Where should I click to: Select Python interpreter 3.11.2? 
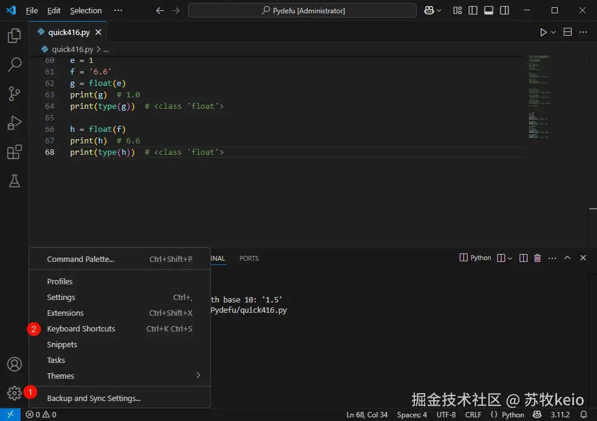point(560,414)
